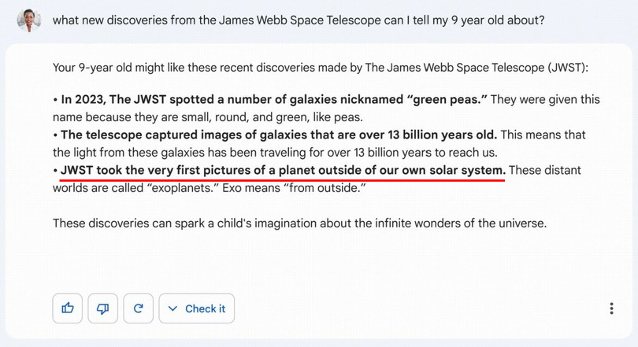Give the response a thumbs up
The image size is (638, 347).
coord(68,308)
